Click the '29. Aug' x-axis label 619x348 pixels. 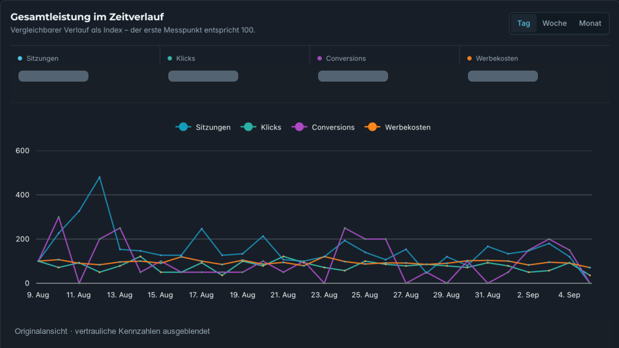click(446, 295)
